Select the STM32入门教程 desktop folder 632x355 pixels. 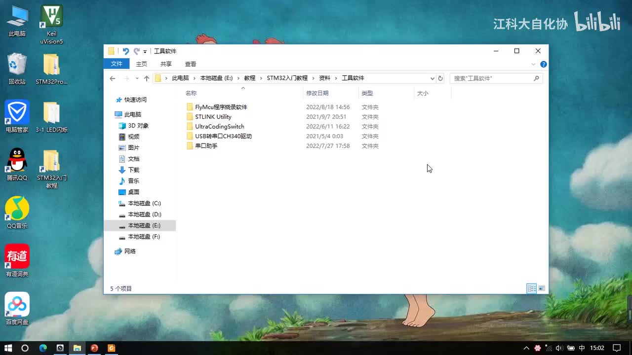[x=51, y=169]
